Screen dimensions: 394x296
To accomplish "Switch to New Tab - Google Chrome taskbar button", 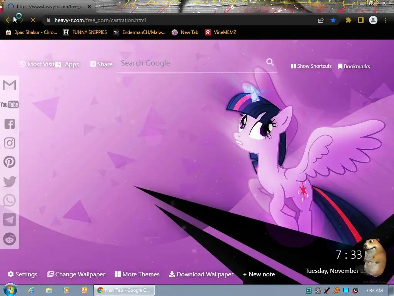I will (x=124, y=290).
